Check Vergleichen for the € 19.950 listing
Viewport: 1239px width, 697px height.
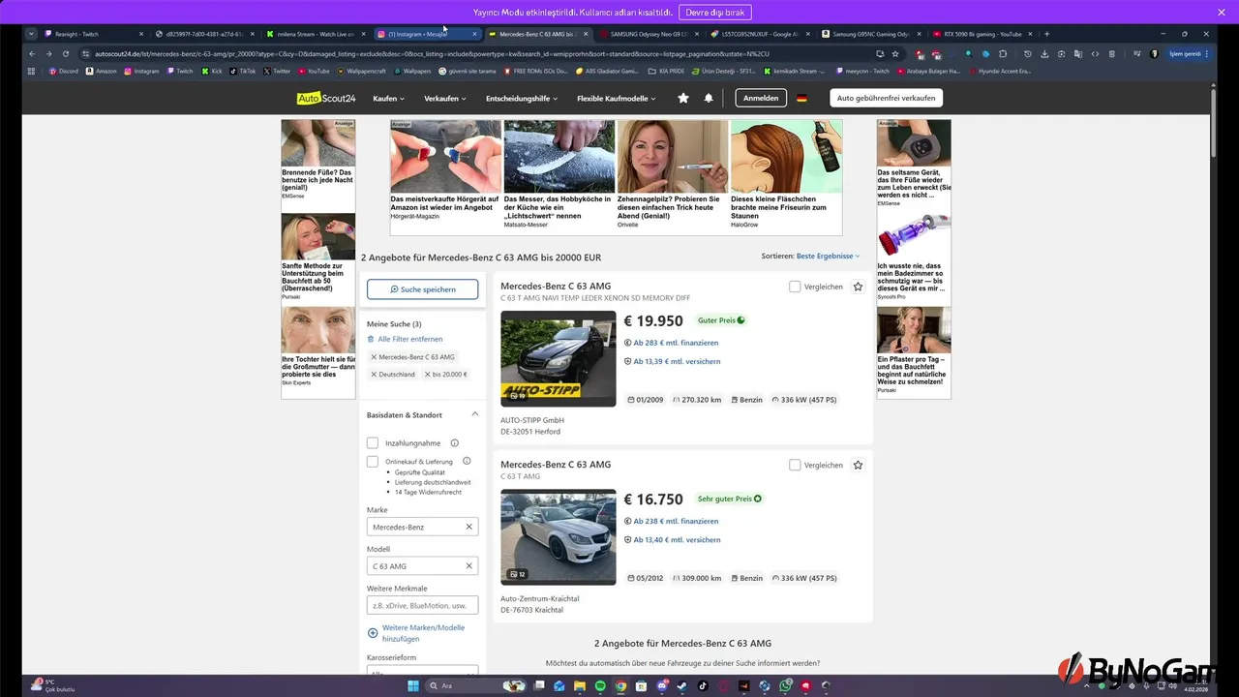795,287
